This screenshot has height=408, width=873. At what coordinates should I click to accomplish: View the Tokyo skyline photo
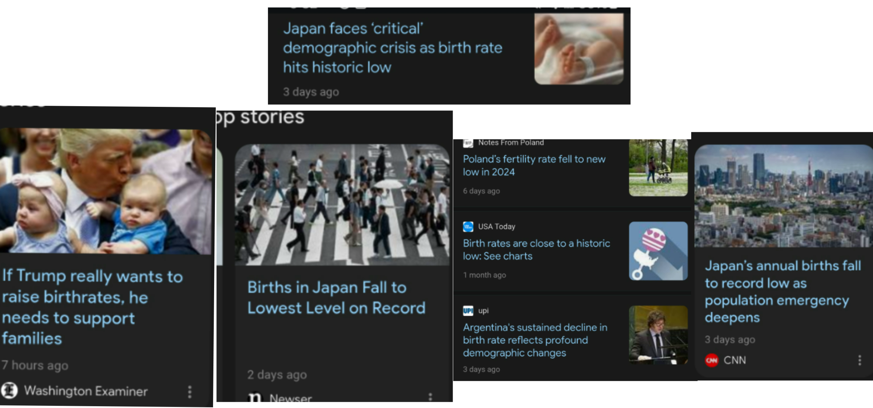(784, 196)
